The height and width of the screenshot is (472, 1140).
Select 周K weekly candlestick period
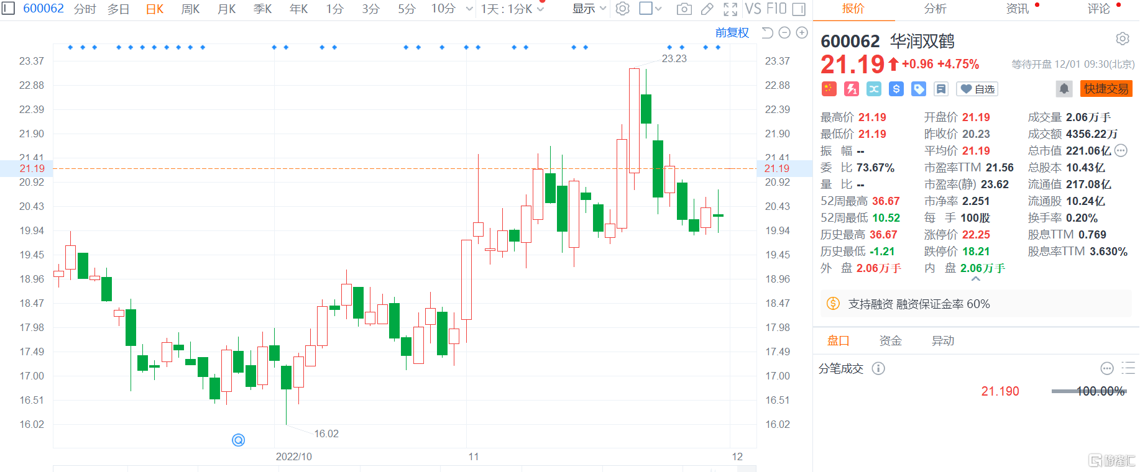(x=191, y=9)
